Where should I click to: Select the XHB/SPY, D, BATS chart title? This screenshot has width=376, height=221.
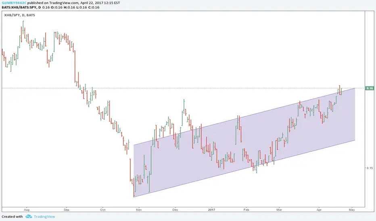point(20,15)
